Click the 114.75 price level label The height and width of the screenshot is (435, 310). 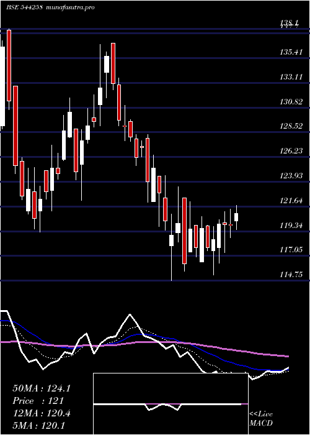291,275
